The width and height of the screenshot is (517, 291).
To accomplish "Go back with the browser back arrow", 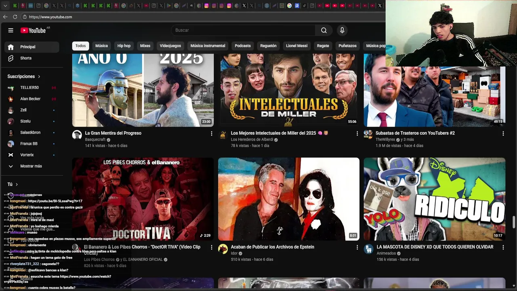I will click(5, 17).
